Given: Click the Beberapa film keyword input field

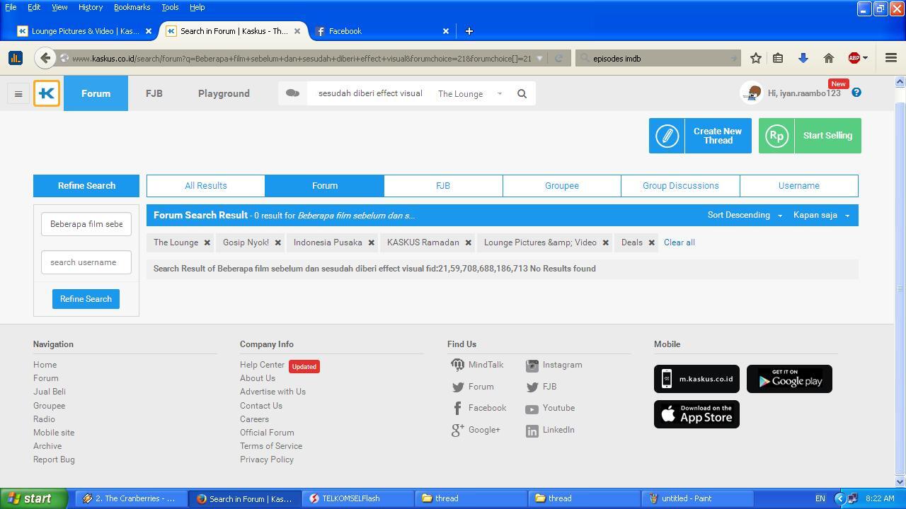Looking at the screenshot, I should click(x=86, y=224).
